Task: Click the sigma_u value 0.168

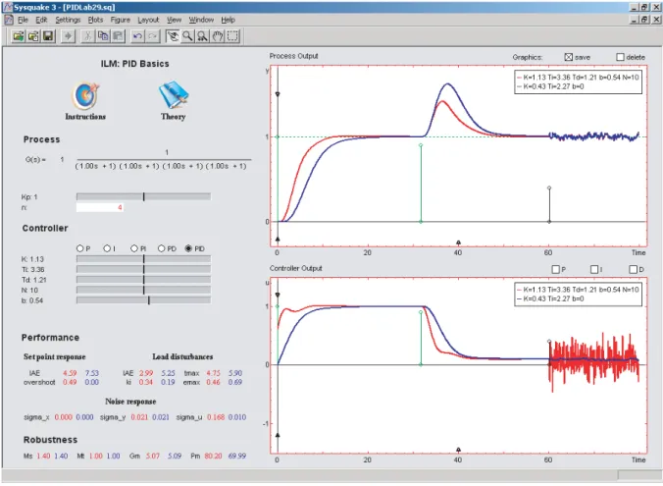Action: 216,417
